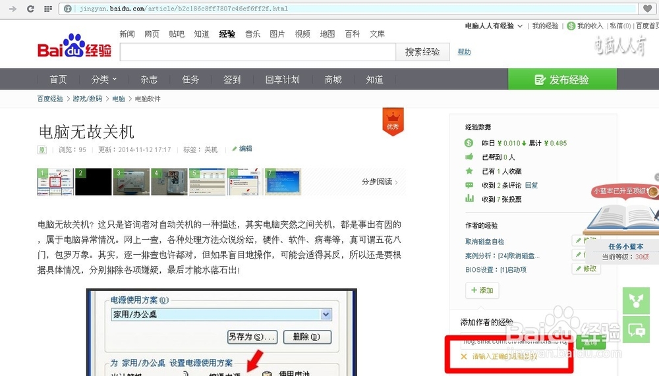Open step 1 thumbnail
This screenshot has width=659, height=376.
coord(55,182)
